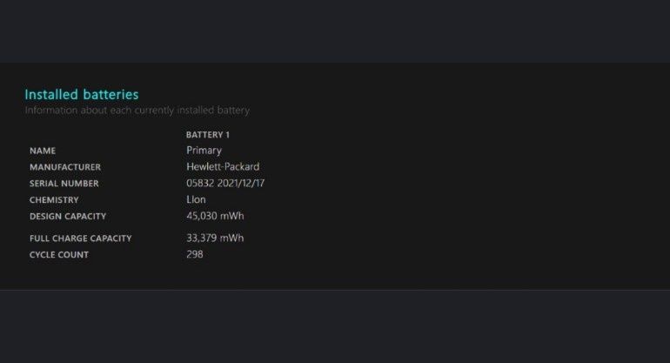Select the Primary battery name value
The image size is (670, 363).
pyautogui.click(x=204, y=151)
